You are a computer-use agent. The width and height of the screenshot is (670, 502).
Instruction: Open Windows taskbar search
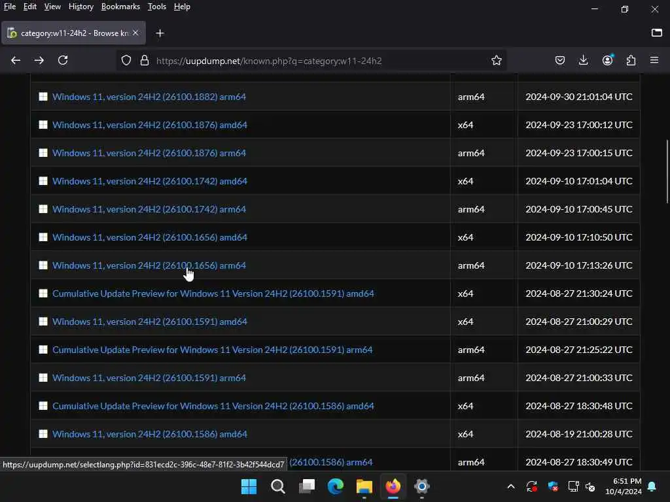click(x=277, y=486)
